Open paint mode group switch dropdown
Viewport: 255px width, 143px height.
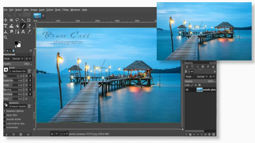(28, 59)
